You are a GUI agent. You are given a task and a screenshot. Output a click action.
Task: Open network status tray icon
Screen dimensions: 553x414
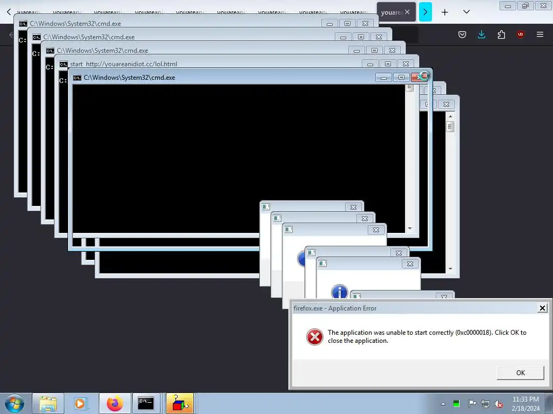pyautogui.click(x=485, y=404)
